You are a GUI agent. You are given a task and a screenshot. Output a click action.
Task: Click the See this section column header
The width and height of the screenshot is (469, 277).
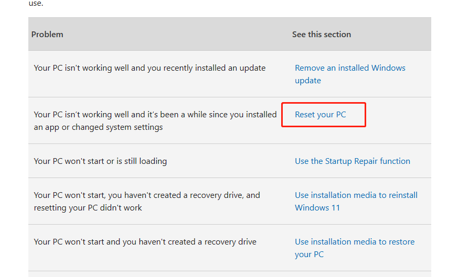tap(322, 35)
